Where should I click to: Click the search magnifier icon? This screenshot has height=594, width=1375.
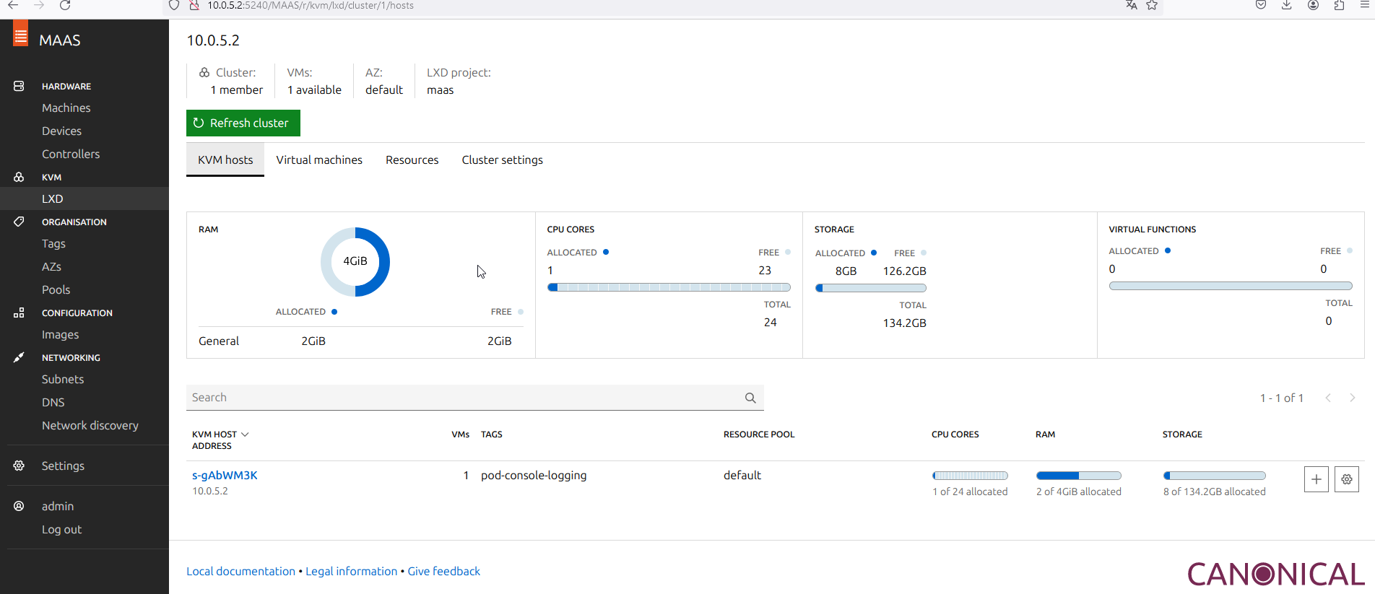click(750, 398)
